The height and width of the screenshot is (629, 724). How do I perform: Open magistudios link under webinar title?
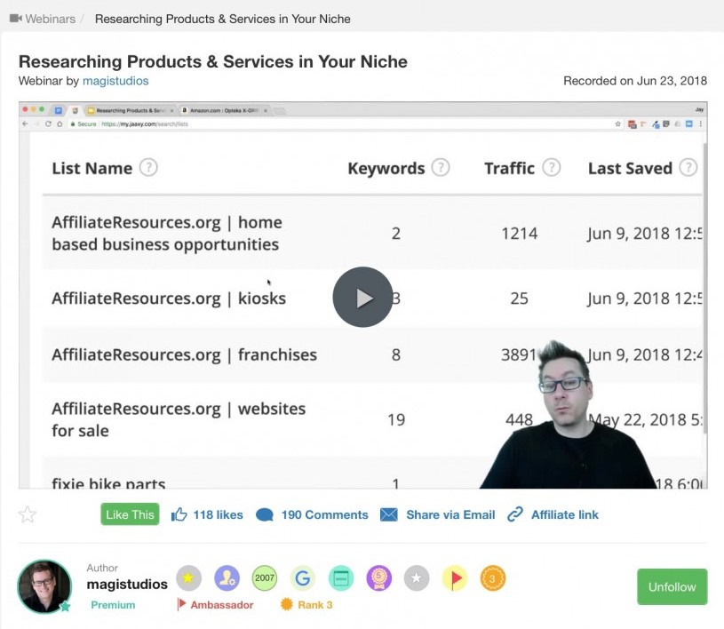tap(115, 81)
